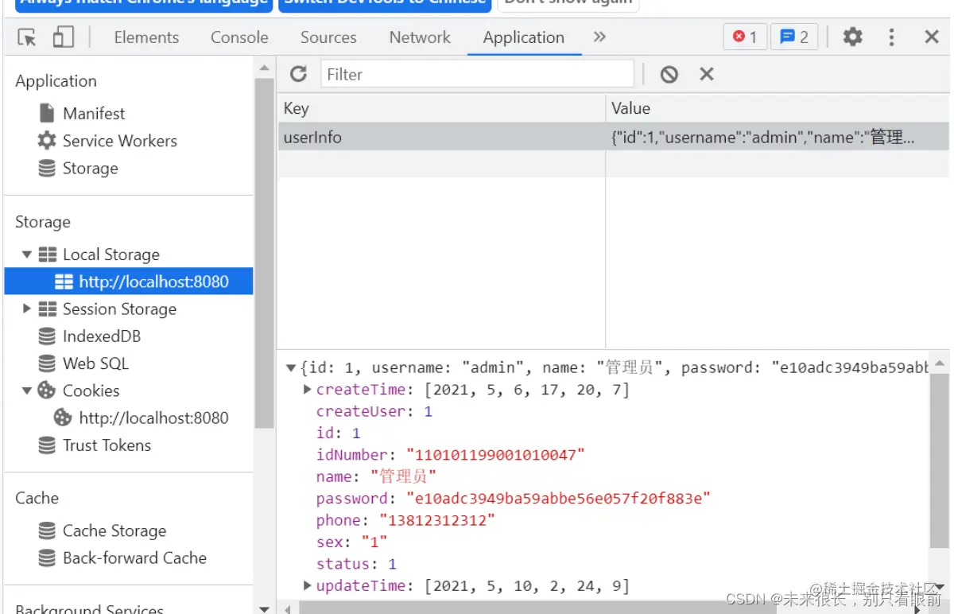954x614 pixels.
Task: Expand the createTime array
Action: 308,390
